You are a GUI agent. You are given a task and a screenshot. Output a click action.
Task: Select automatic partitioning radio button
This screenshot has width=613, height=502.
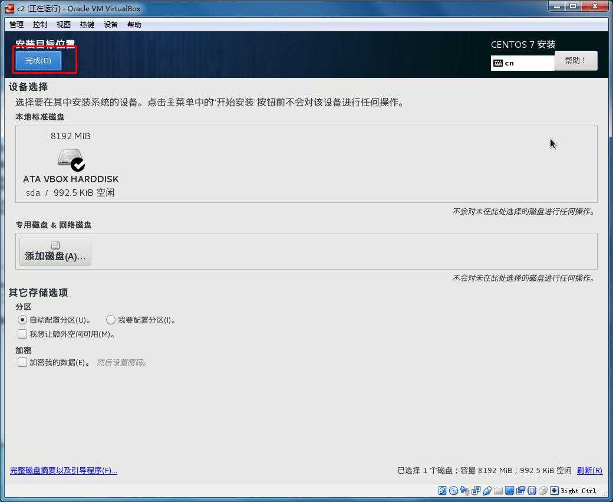22,320
